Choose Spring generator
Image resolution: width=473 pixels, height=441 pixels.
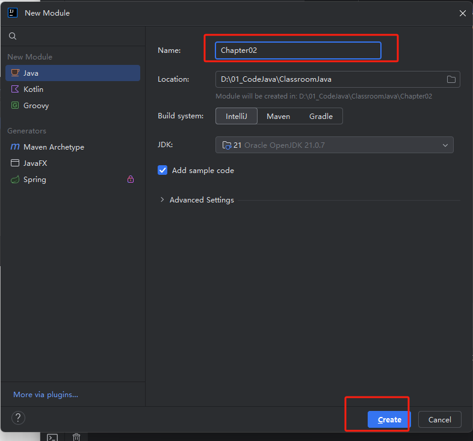tap(73, 180)
